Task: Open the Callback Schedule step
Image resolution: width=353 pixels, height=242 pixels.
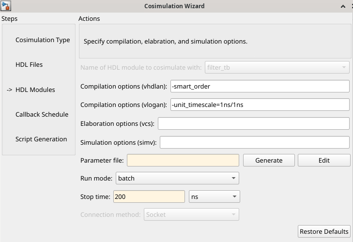Action: (42, 114)
